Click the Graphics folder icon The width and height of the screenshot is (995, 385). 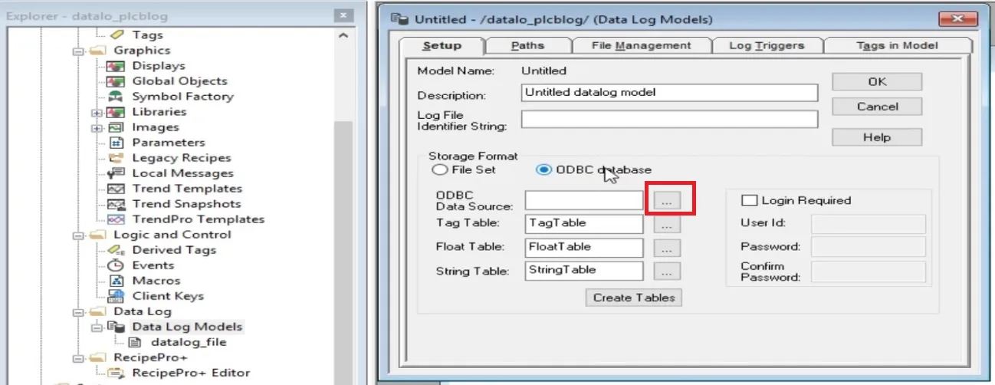[x=98, y=51]
